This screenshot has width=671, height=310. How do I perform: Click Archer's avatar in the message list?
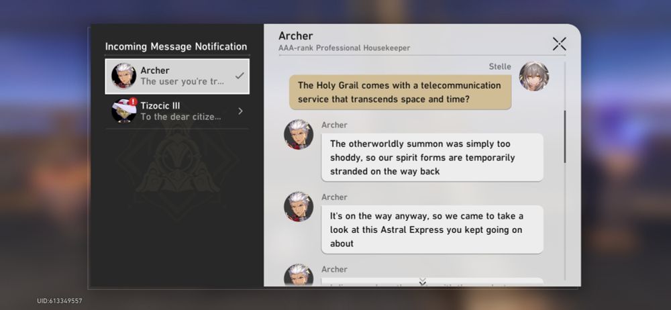[x=123, y=76]
